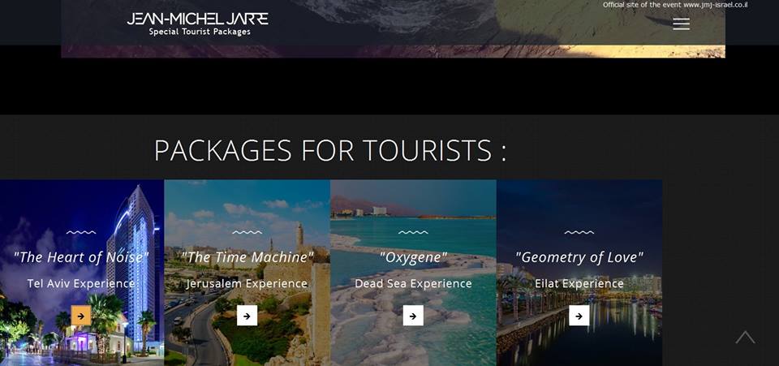779x366 pixels.
Task: Click the arrow button under Jerusalem Experience
Action: point(247,316)
